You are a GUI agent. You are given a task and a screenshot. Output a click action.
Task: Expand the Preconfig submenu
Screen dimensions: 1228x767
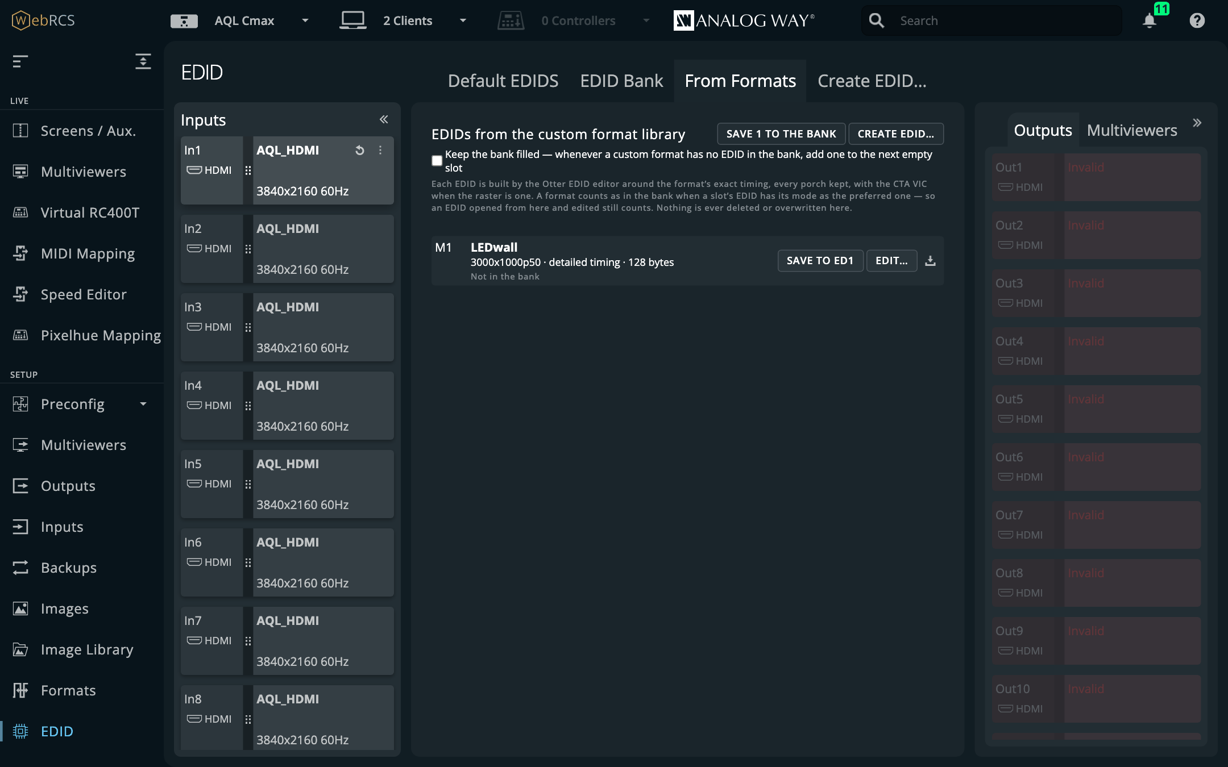pyautogui.click(x=143, y=404)
